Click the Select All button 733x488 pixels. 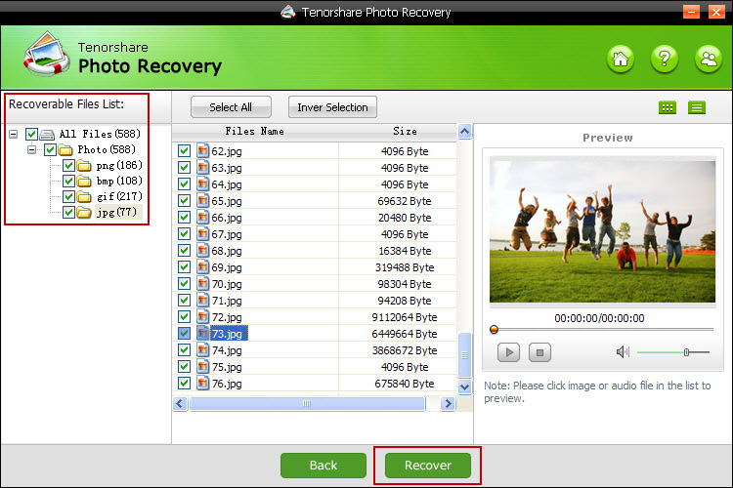231,107
